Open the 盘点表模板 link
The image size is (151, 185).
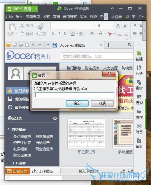(x=22, y=137)
